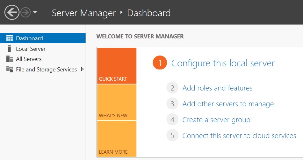
Task: Click the orange number 1 circle icon
Action: tap(160, 63)
